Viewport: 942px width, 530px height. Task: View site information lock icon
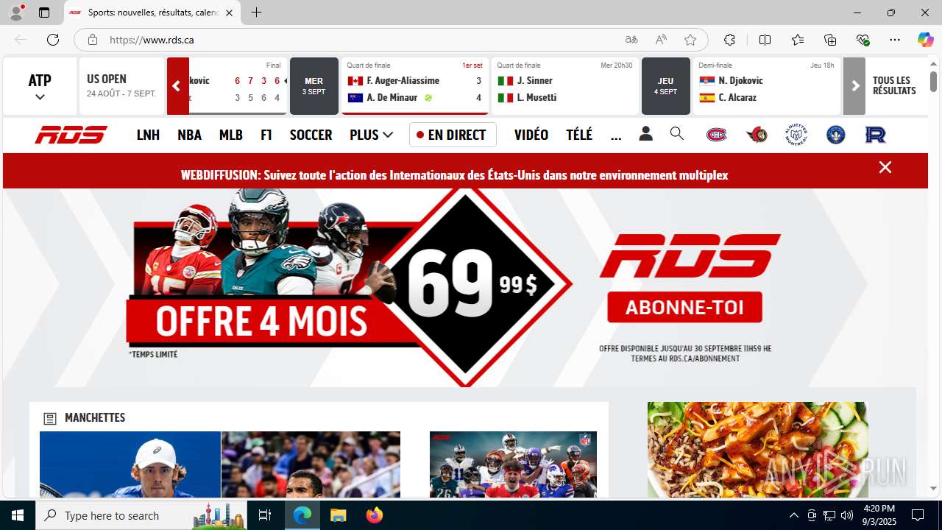[x=92, y=40]
